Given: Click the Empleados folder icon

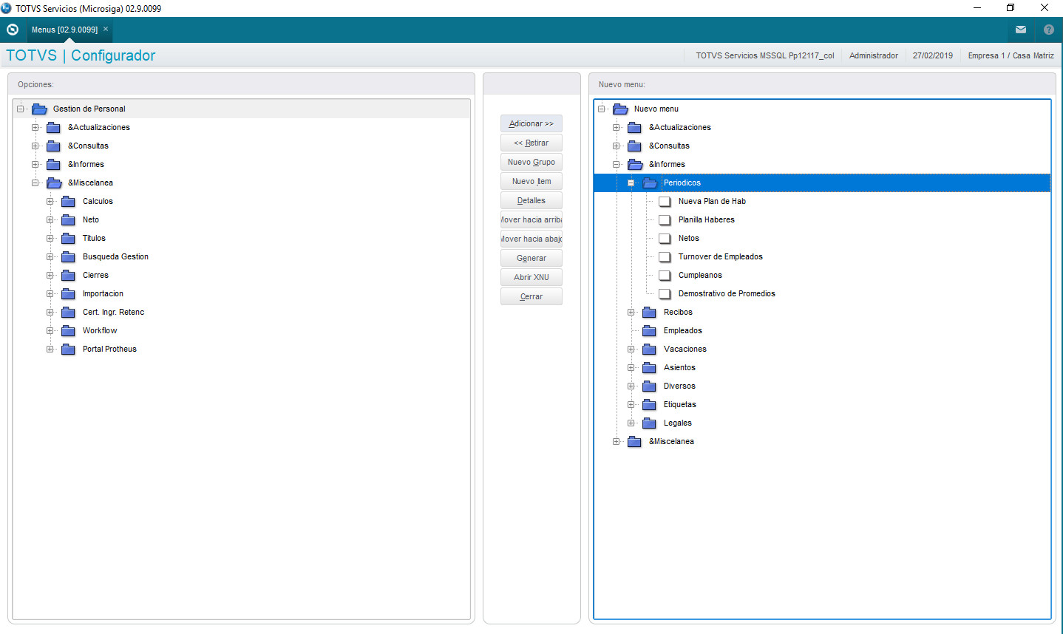Looking at the screenshot, I should pos(649,330).
